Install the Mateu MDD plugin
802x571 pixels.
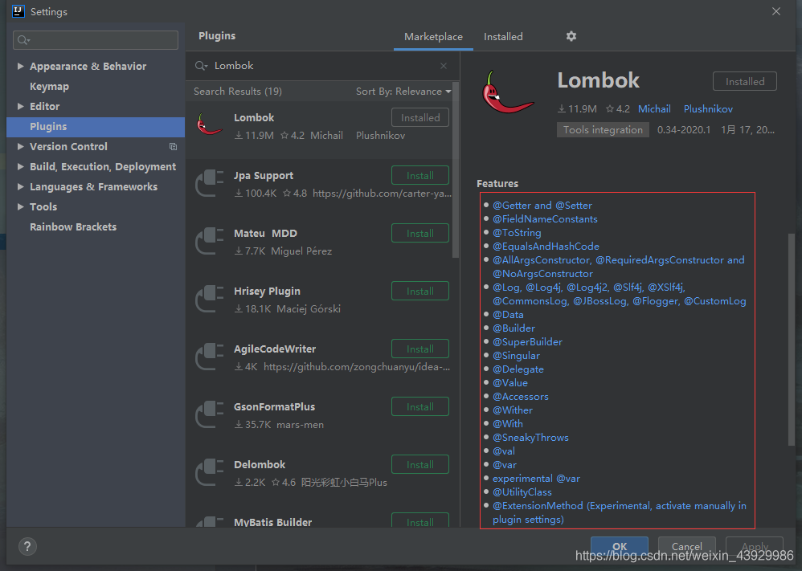[x=420, y=233]
